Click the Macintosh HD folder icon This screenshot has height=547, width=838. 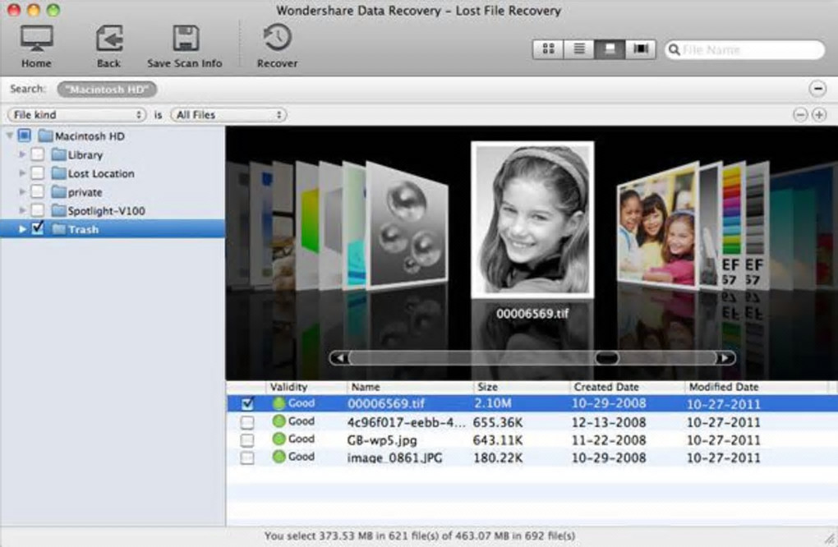coord(46,136)
